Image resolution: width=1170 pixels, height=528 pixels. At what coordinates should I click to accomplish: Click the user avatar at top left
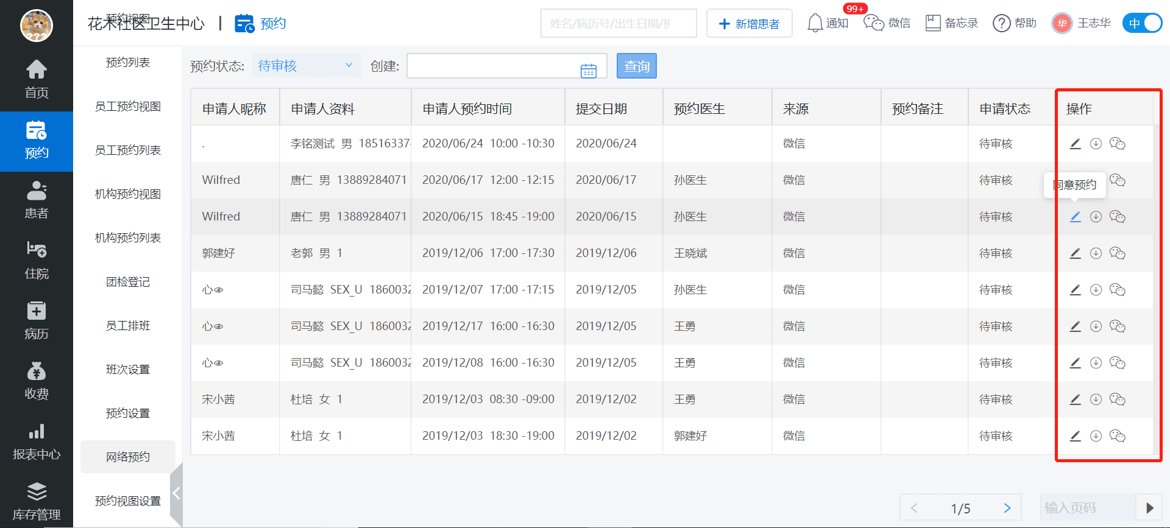(37, 26)
